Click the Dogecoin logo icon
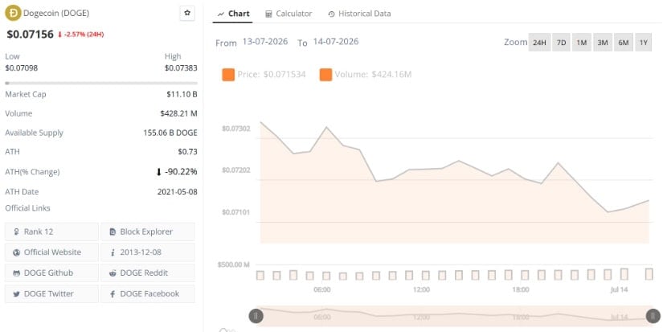The height and width of the screenshot is (332, 663). [13, 13]
